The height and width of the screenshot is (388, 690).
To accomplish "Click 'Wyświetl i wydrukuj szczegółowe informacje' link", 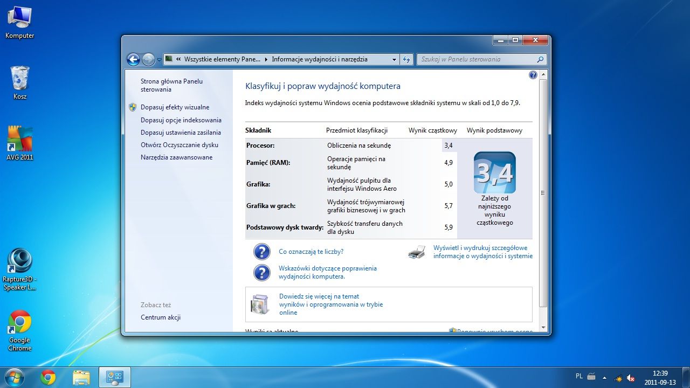I will tap(483, 252).
